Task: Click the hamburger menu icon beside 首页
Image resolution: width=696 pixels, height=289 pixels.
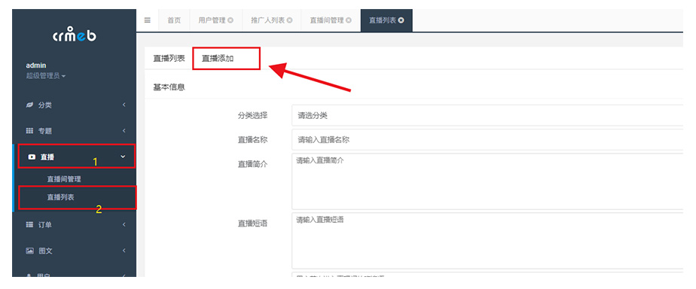Action: pyautogui.click(x=148, y=20)
